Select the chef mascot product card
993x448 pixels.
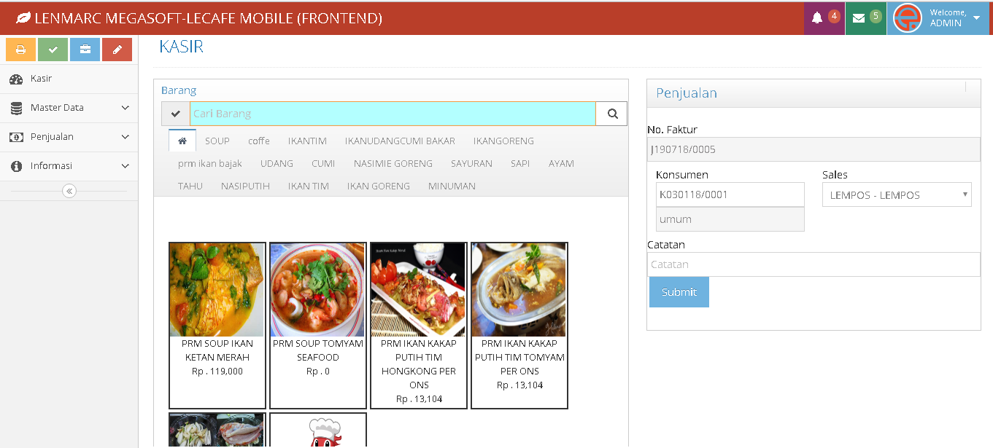pyautogui.click(x=318, y=431)
